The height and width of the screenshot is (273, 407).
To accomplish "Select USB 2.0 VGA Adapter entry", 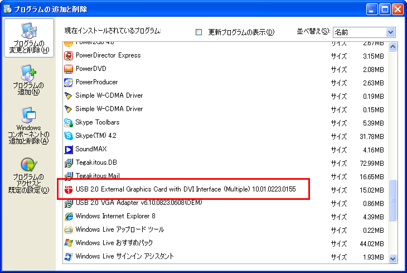I will (x=225, y=203).
